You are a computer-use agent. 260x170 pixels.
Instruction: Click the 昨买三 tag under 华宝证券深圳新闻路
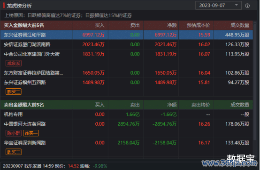tap(14, 152)
